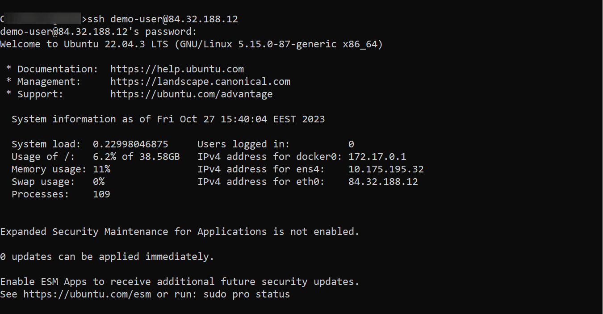Click the sudo pro status command text
This screenshot has width=603, height=314.
(247, 294)
